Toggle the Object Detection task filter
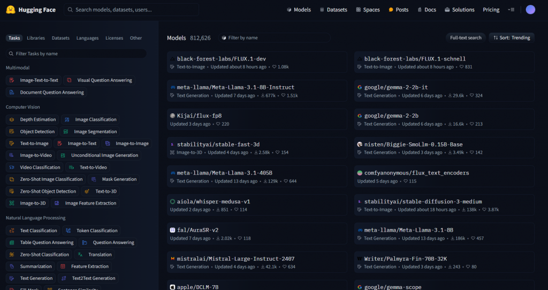 [x=32, y=132]
